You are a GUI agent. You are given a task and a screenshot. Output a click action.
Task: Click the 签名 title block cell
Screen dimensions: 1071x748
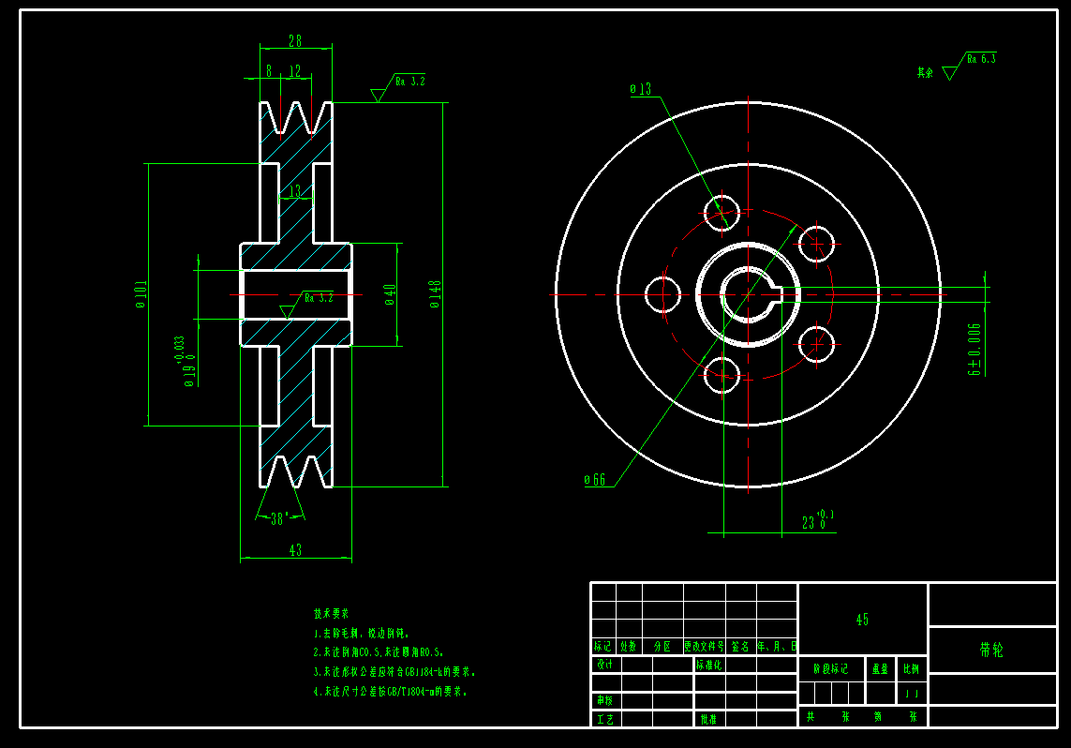740,646
